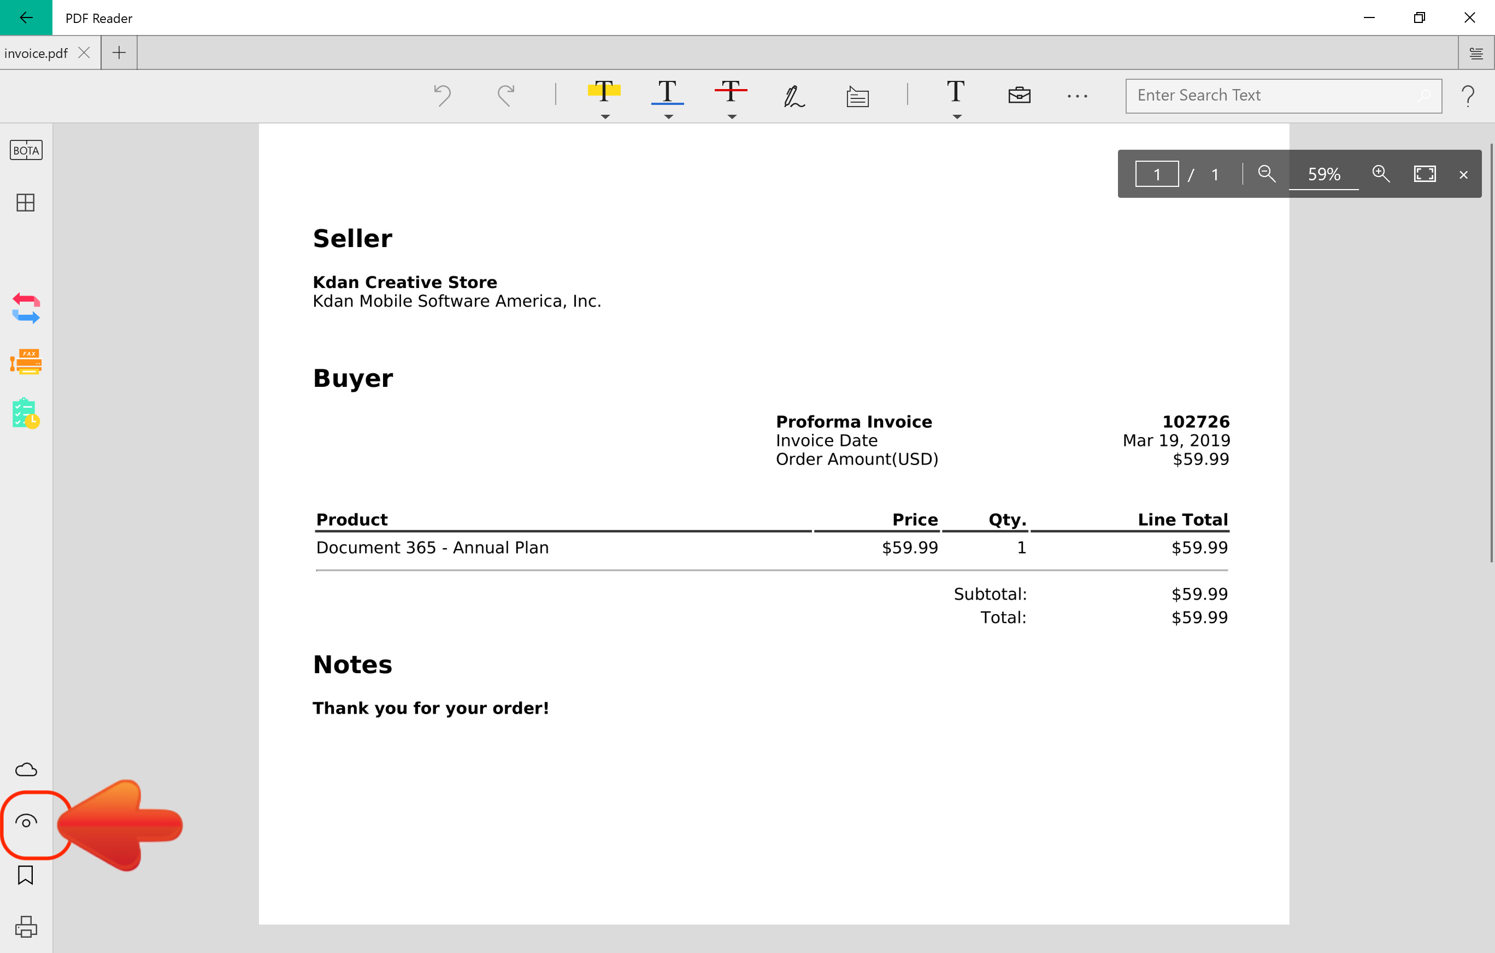This screenshot has height=953, width=1495.
Task: Select the Underline text tool
Action: (x=667, y=92)
